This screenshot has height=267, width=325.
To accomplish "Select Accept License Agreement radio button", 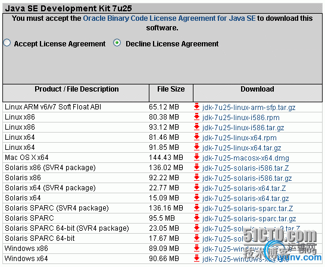I will coord(7,43).
